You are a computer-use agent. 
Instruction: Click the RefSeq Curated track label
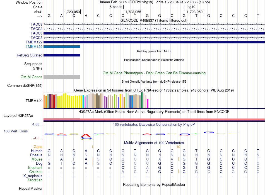[x=30, y=55]
